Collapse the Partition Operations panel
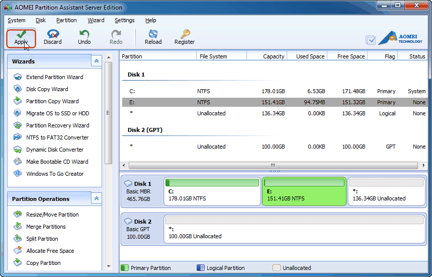432x277 pixels. click(x=97, y=198)
